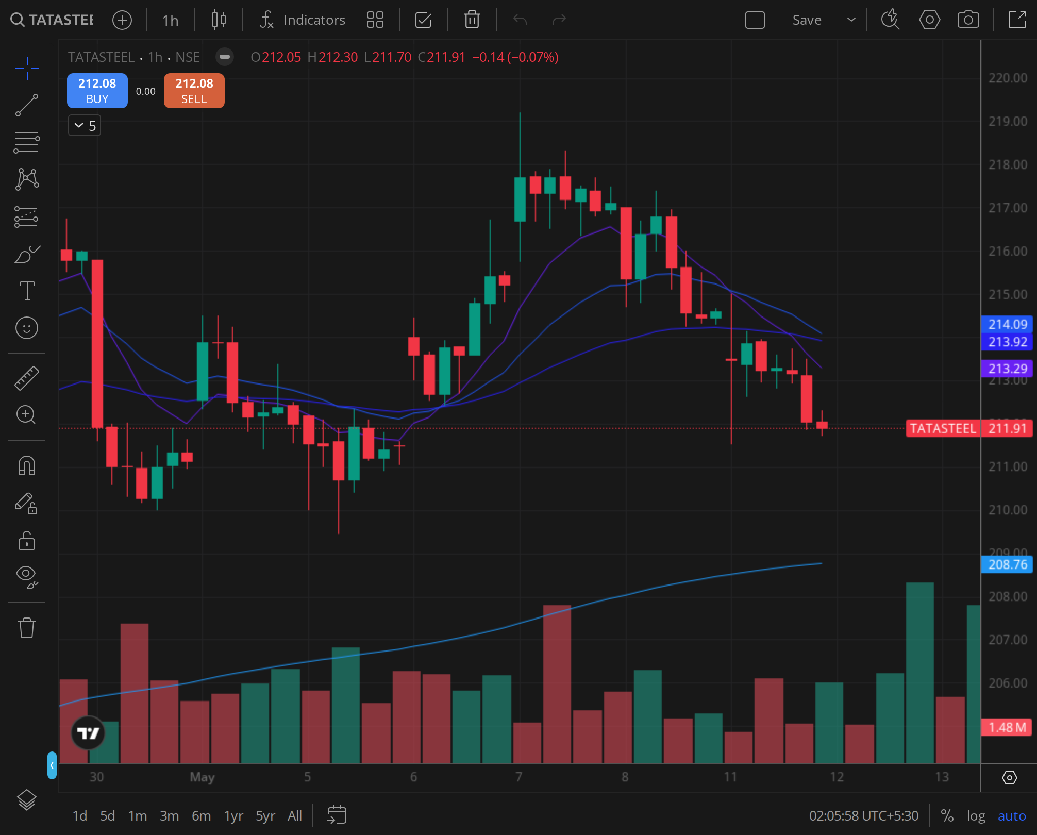Toggle log scale
This screenshot has width=1037, height=835.
tap(976, 815)
